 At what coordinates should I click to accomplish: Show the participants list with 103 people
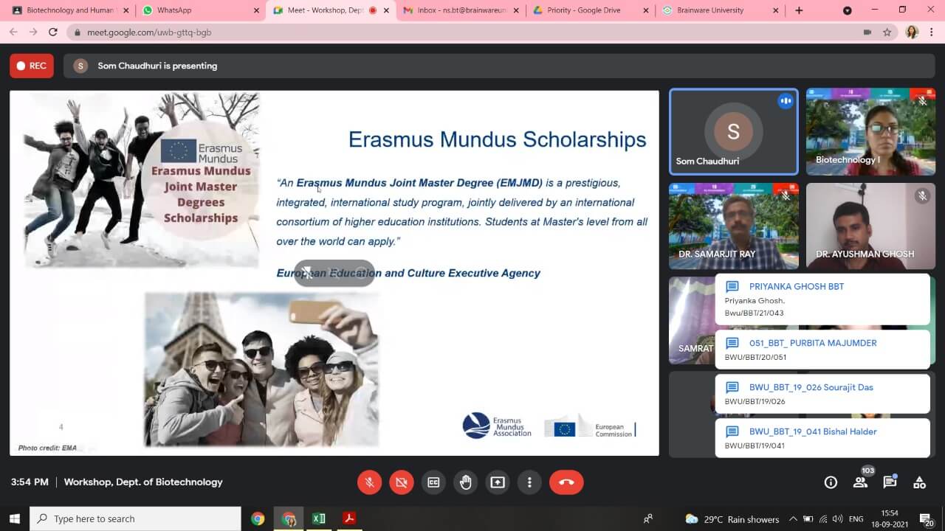click(860, 482)
